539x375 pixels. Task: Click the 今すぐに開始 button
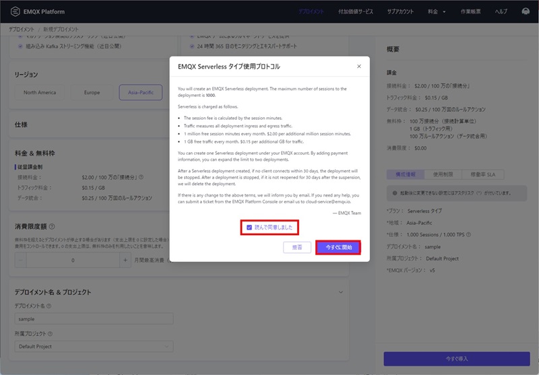point(339,247)
